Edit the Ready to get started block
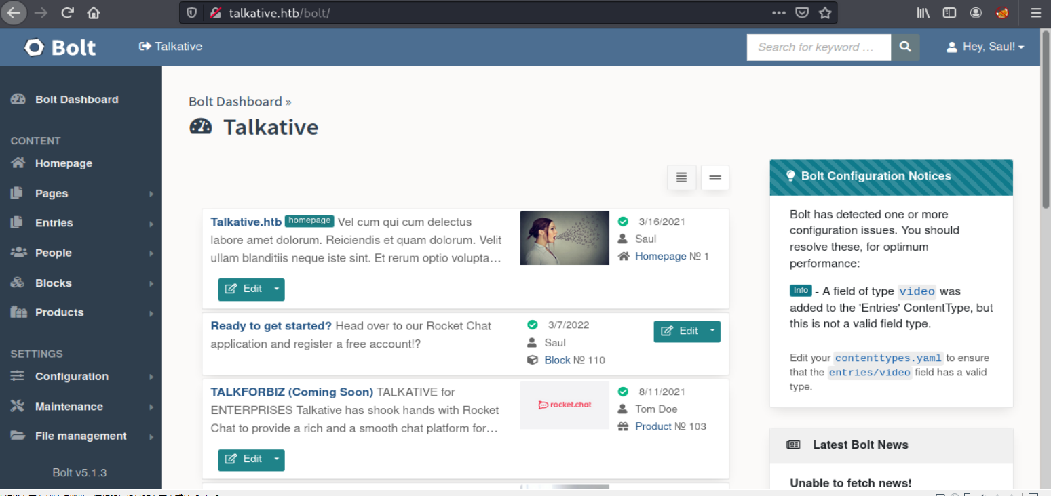 pyautogui.click(x=679, y=331)
